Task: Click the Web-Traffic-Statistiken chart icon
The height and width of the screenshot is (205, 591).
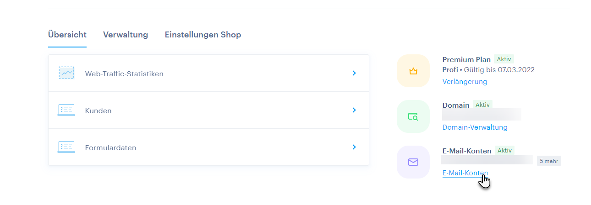Action: pyautogui.click(x=66, y=73)
